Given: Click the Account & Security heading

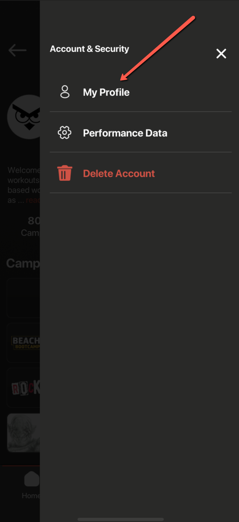Looking at the screenshot, I should pos(90,49).
